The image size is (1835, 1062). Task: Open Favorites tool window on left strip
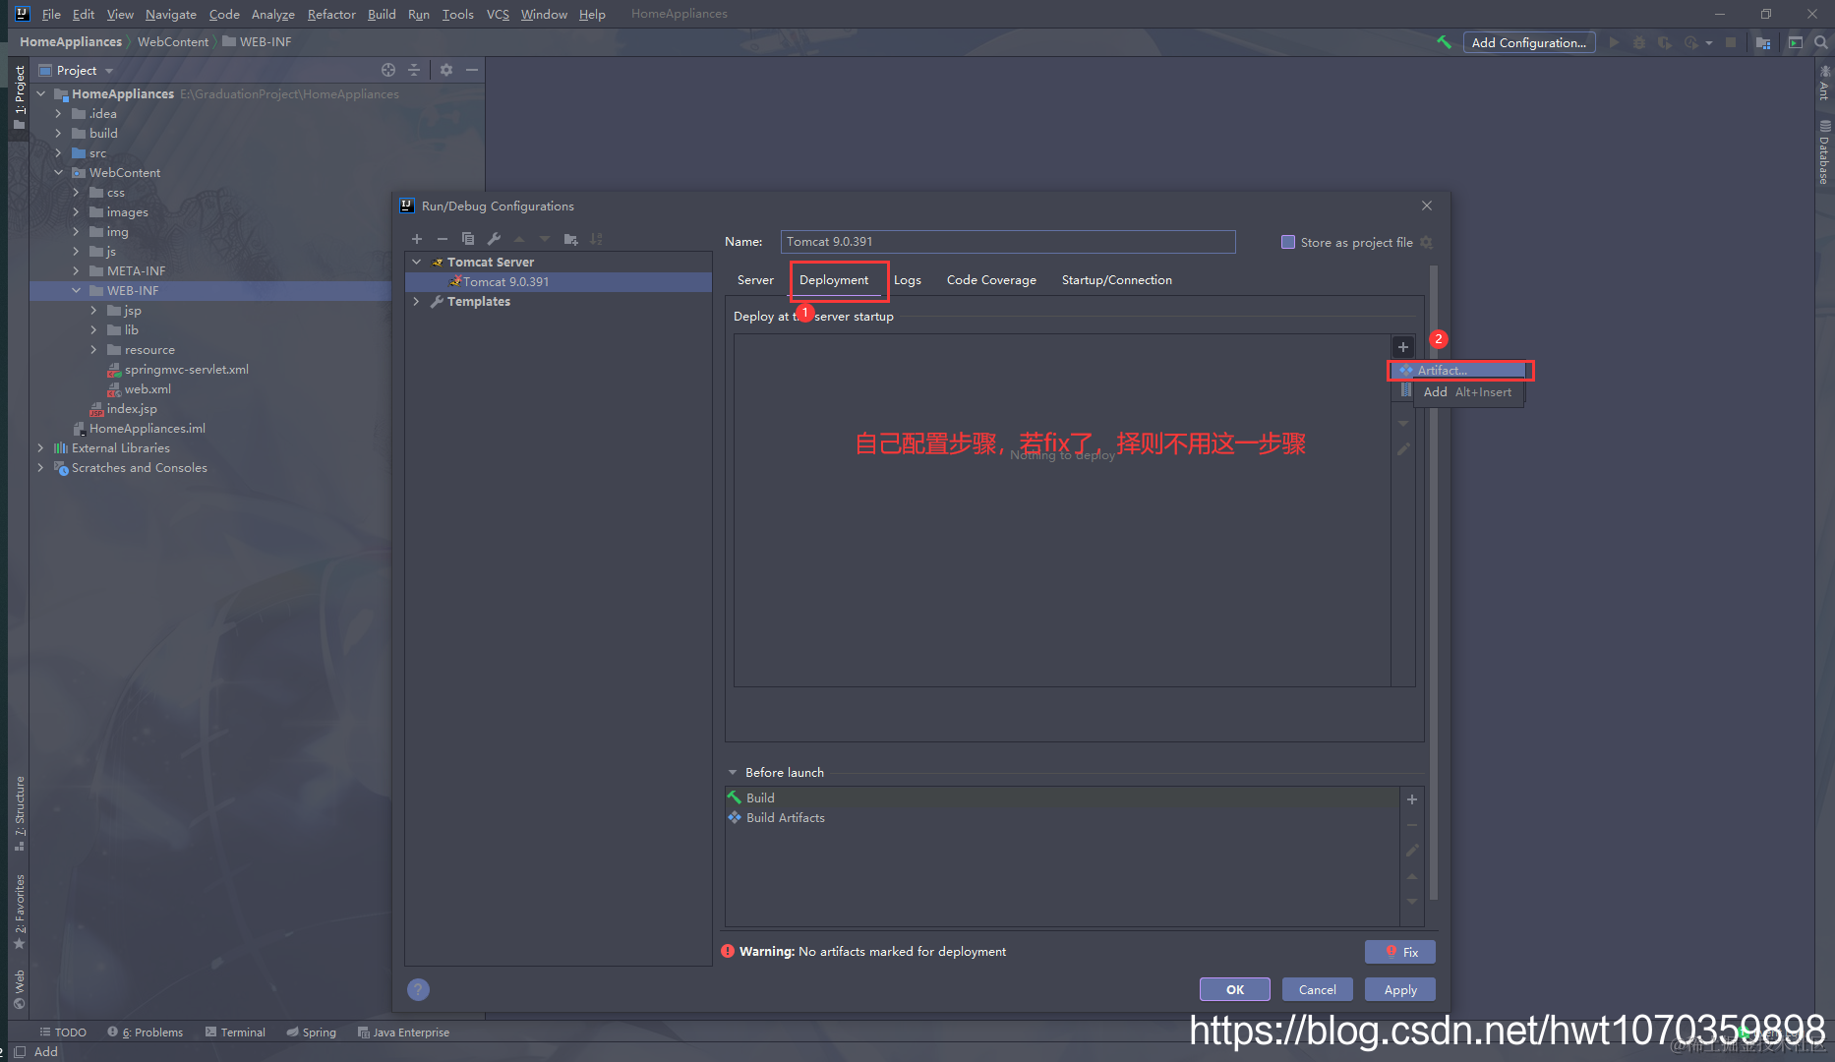19,912
